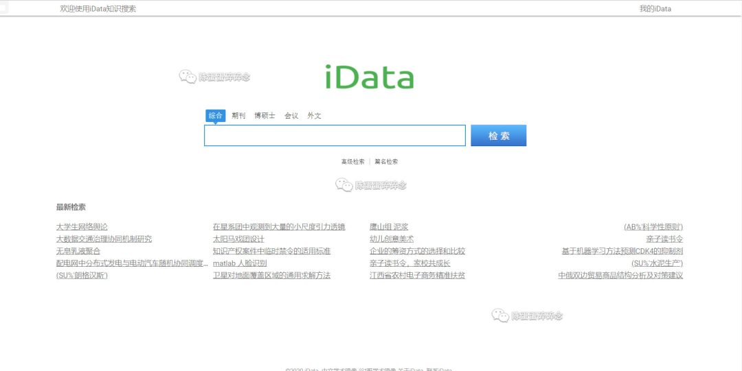Open recent search 亲子读书令，家校共成长
Screen dimensions: 742x371
pos(409,263)
